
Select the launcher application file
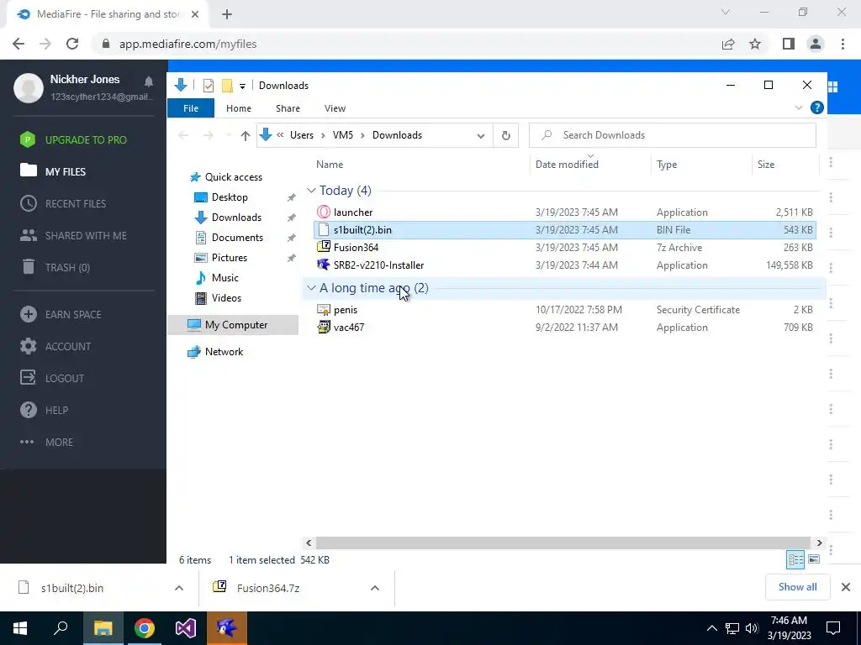click(352, 212)
